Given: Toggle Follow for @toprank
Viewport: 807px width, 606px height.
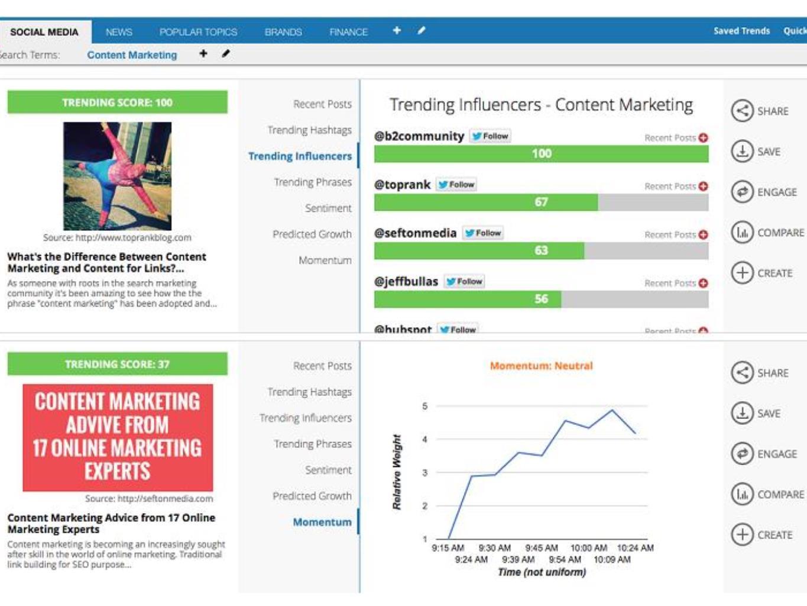Looking at the screenshot, I should point(456,185).
